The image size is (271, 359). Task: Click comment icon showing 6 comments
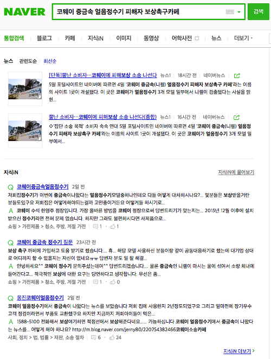(x=93, y=337)
